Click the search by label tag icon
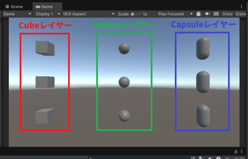The image size is (248, 159). (x=210, y=158)
